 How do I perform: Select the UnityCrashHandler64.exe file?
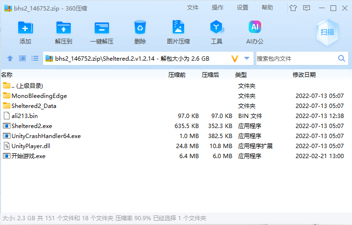coord(176,136)
